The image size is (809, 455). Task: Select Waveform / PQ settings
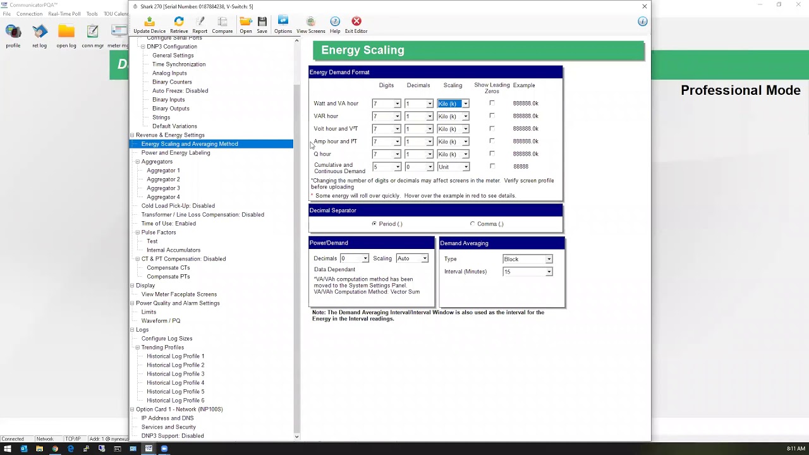pyautogui.click(x=161, y=321)
